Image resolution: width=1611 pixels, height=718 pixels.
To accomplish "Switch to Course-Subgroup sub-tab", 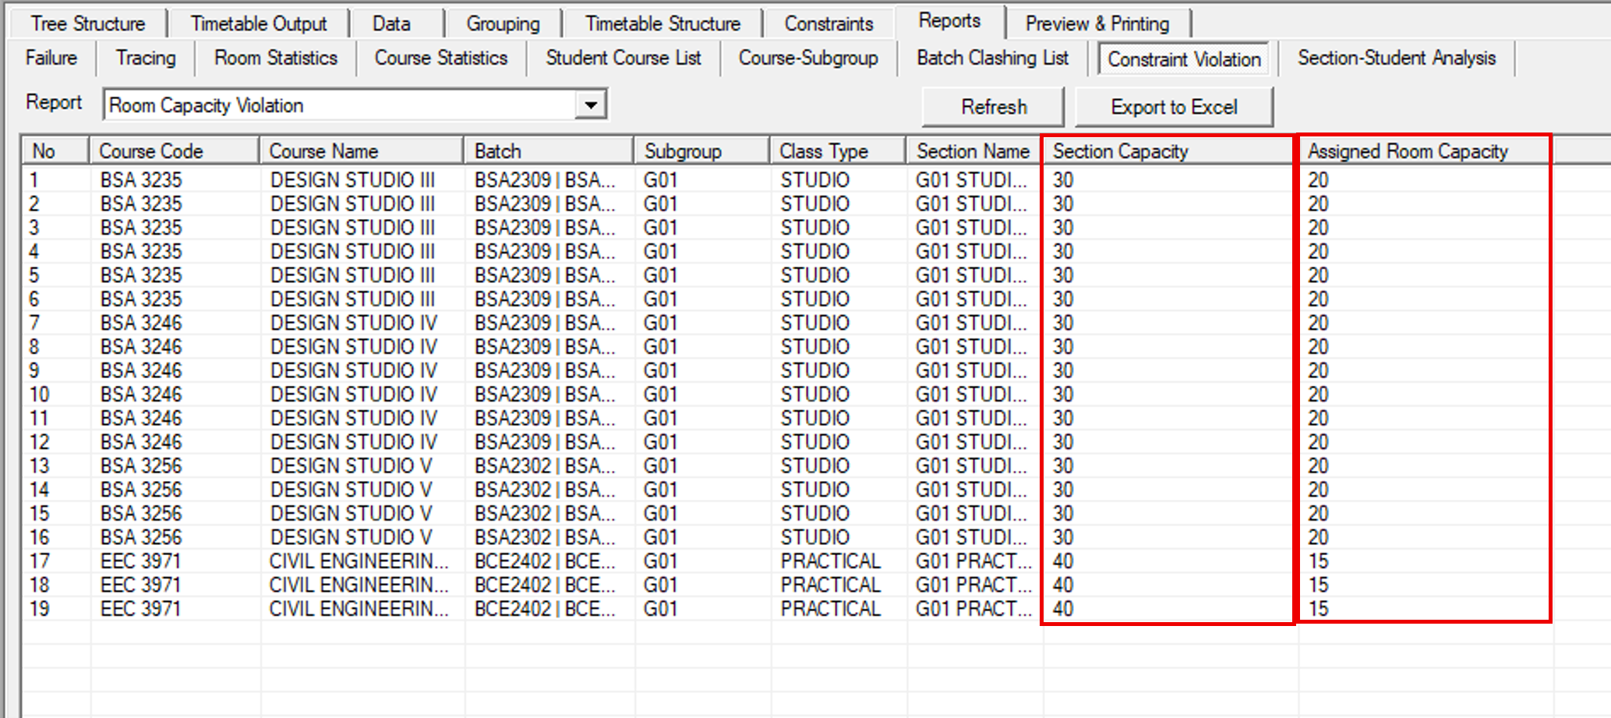I will pos(808,58).
